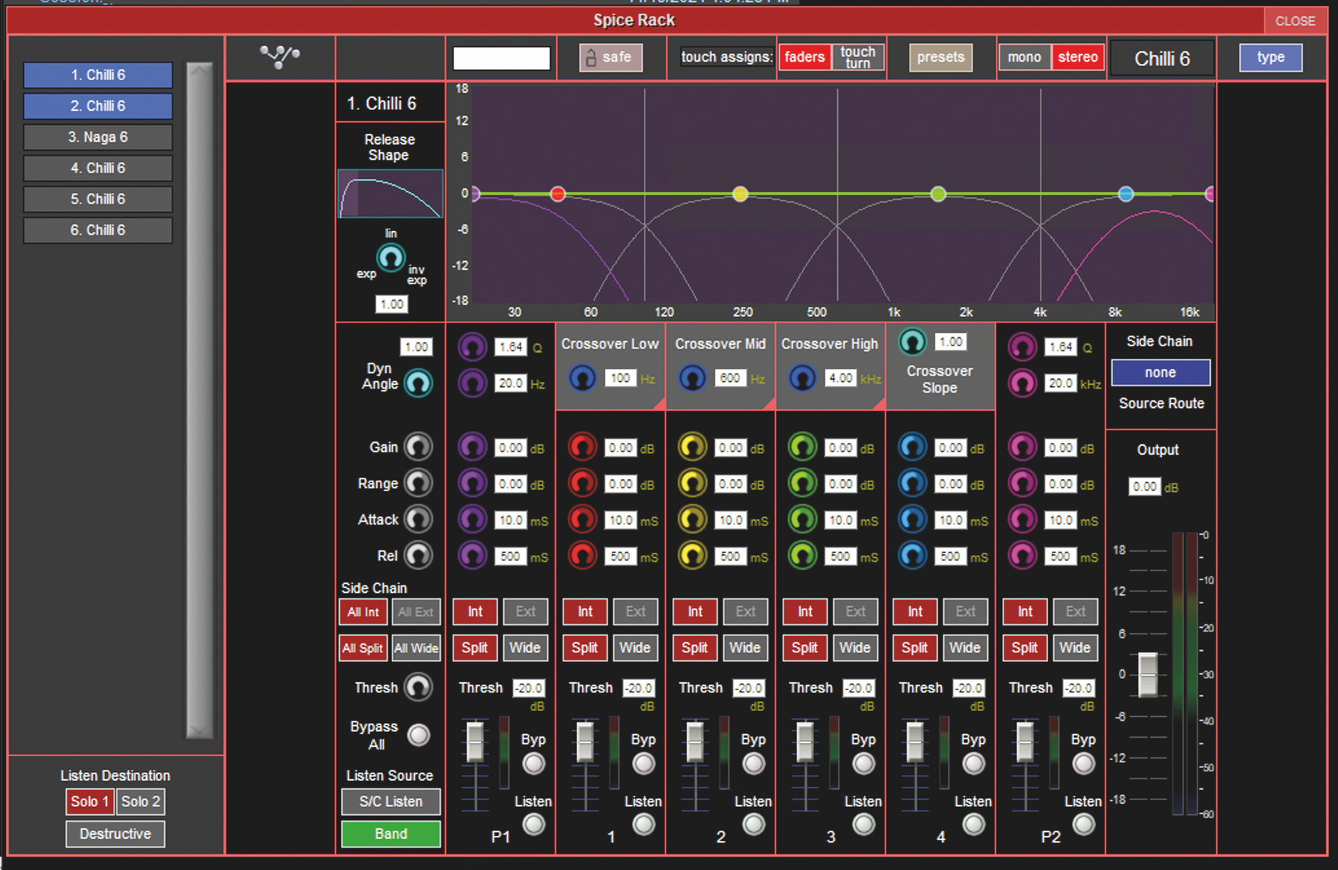Close the Spice Rack window
1338x870 pixels.
(1295, 21)
